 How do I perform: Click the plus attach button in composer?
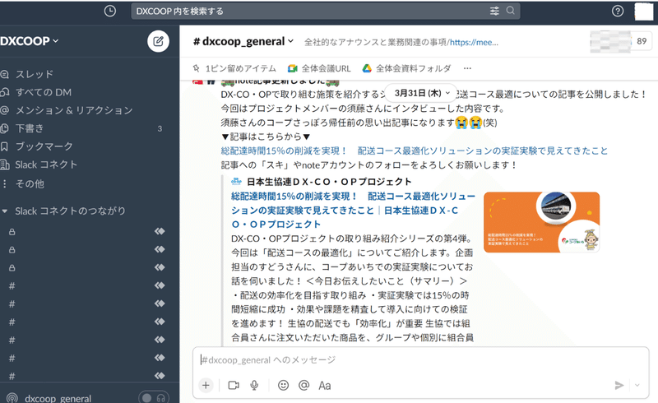[206, 386]
